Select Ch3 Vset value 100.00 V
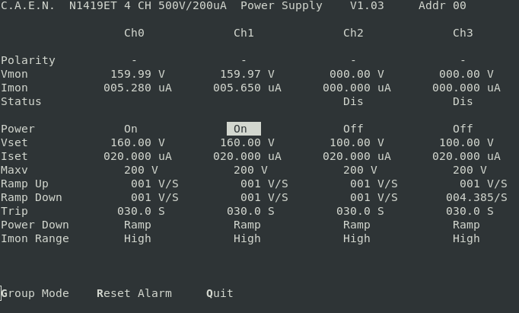The width and height of the screenshot is (519, 313). tap(466, 142)
